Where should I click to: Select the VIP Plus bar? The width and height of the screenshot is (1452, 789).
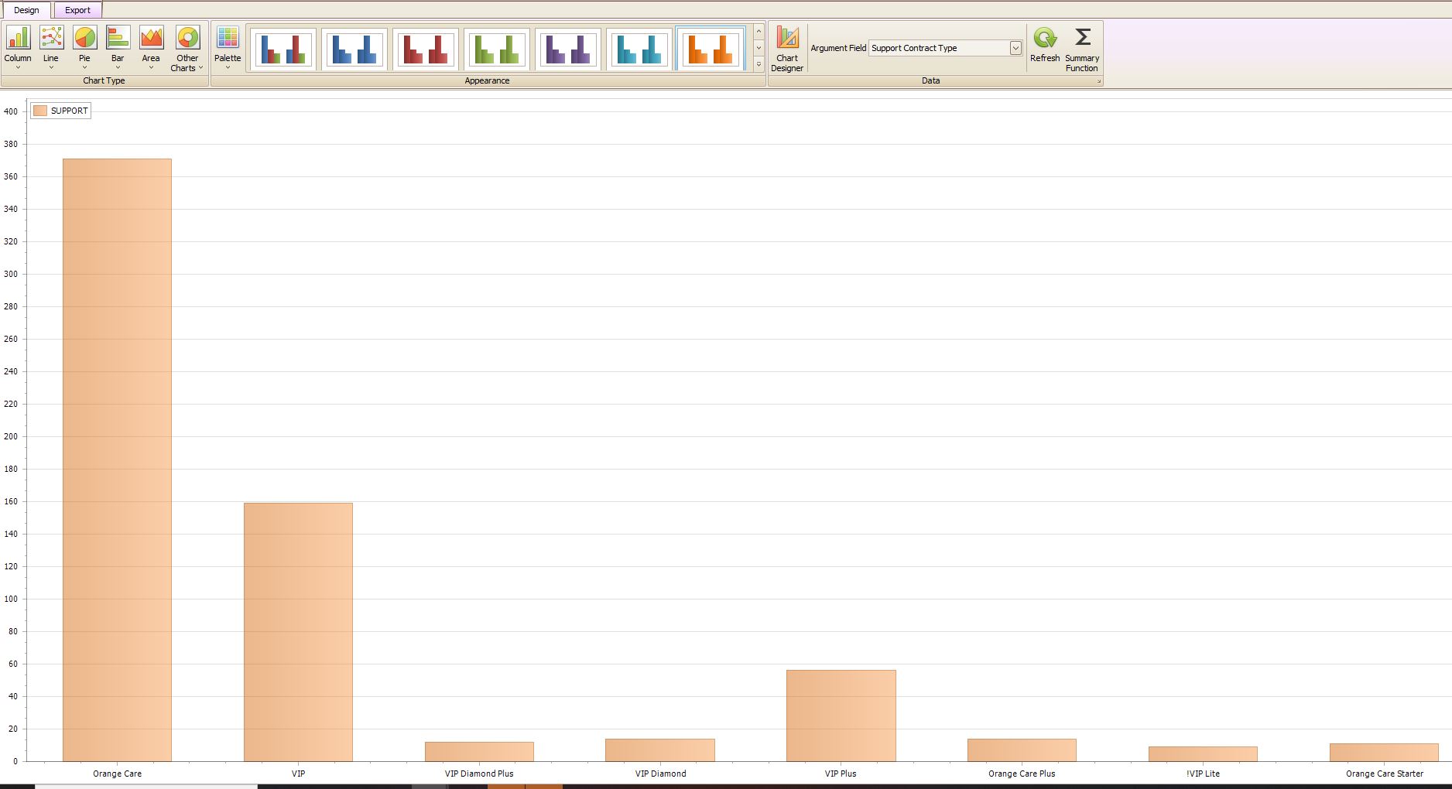841,716
